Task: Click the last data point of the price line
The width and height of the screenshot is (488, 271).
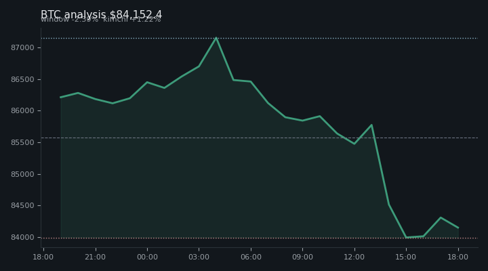Action: [458, 228]
